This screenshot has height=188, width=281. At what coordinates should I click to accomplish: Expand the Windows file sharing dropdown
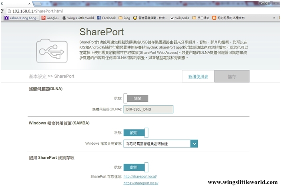click(194, 144)
